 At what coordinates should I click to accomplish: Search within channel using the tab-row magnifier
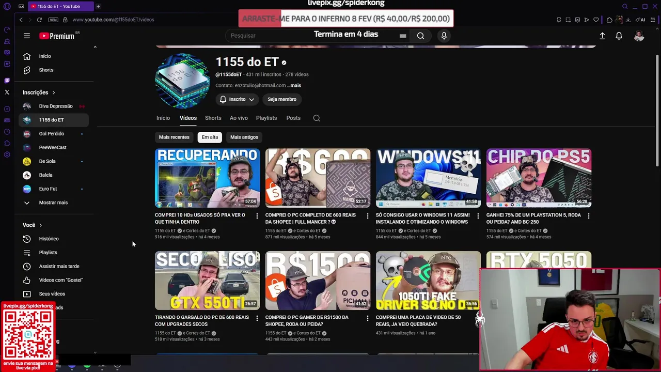(317, 118)
